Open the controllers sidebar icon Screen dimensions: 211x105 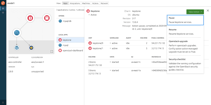coord(3,13)
